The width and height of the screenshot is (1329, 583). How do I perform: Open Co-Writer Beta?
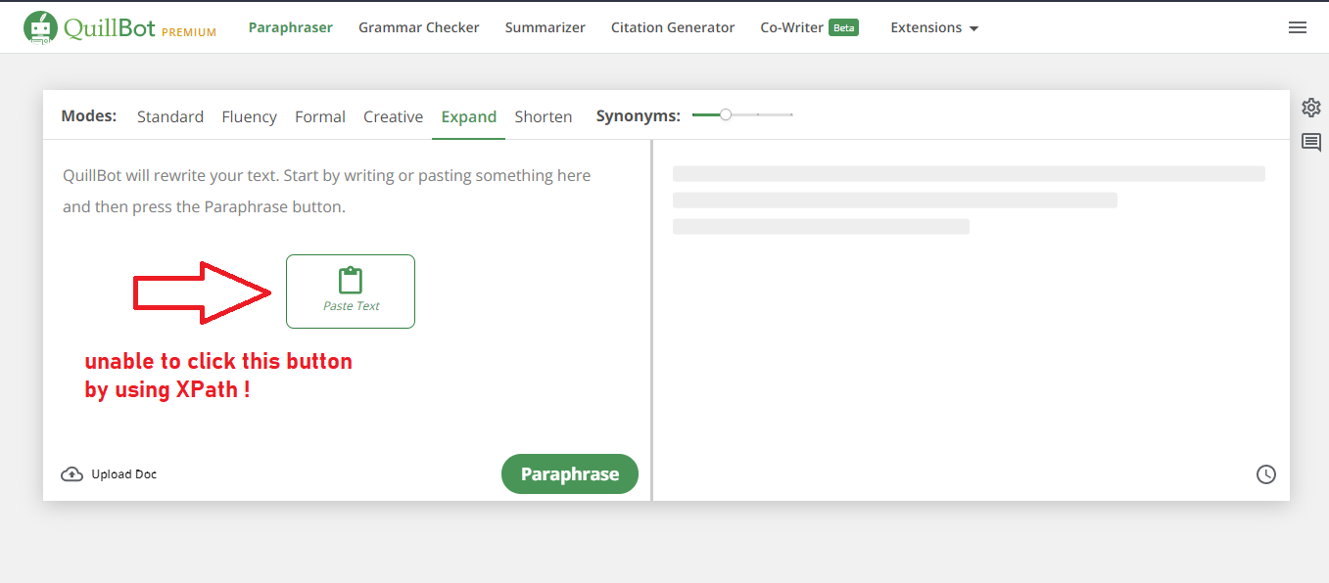pos(810,27)
